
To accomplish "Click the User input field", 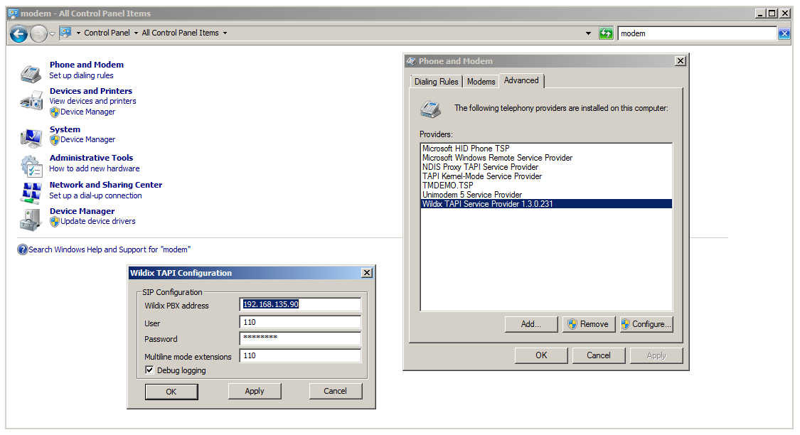I will [300, 322].
